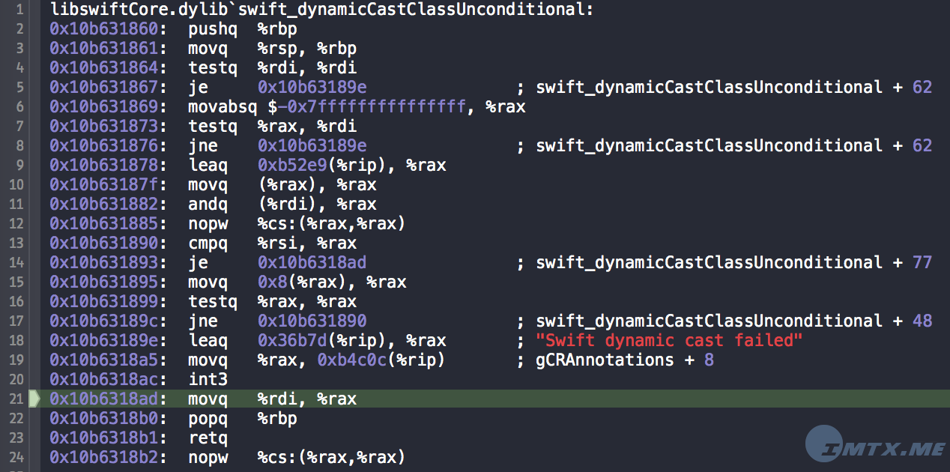Click the popq %rbp instruction
Image resolution: width=950 pixels, height=472 pixels.
(x=243, y=419)
